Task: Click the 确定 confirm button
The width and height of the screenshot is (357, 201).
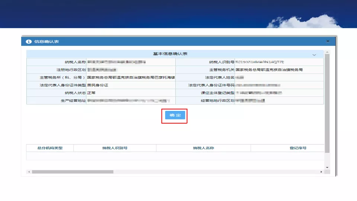Action: [x=175, y=115]
